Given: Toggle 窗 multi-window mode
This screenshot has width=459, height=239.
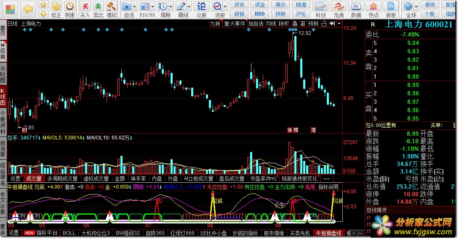Looking at the screenshot, I should point(303,24).
